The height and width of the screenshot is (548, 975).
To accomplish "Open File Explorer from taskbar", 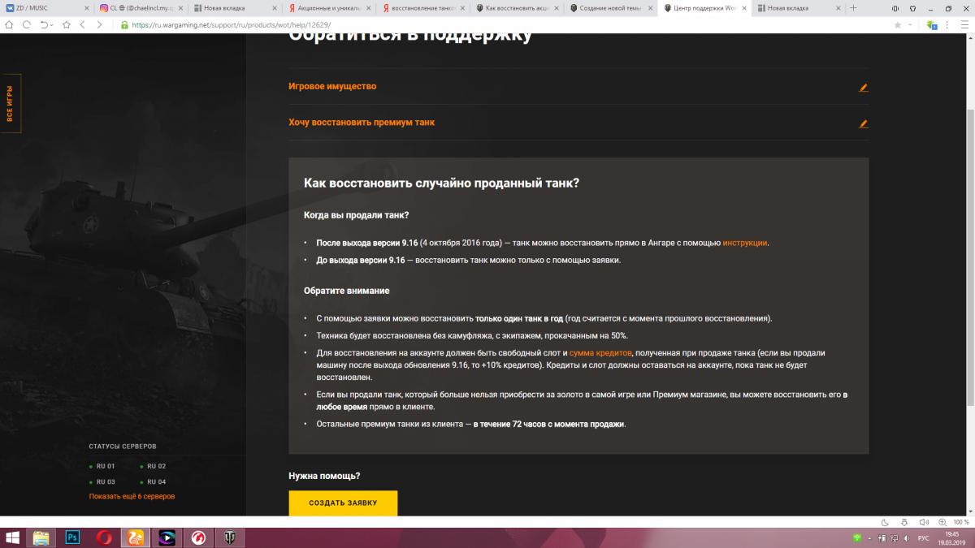I will [41, 537].
